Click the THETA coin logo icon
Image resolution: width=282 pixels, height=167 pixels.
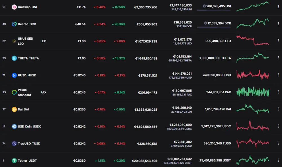tap(14, 58)
